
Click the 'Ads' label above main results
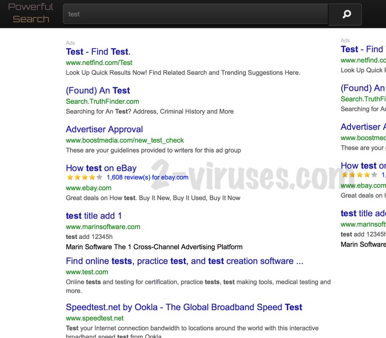(70, 43)
